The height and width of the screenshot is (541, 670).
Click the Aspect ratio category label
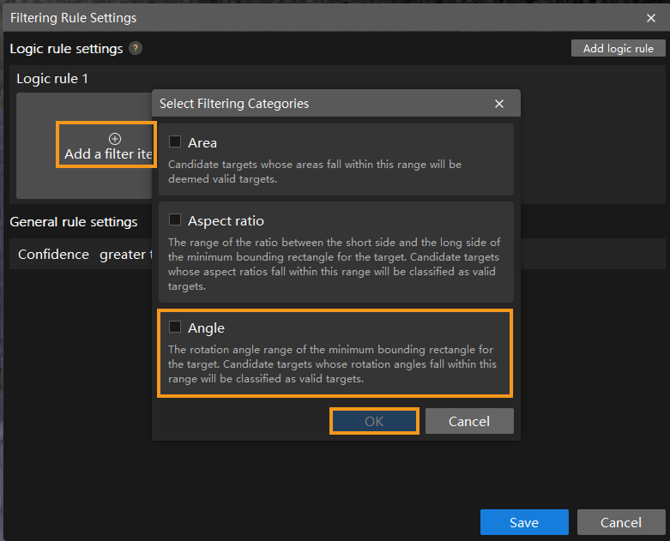[x=226, y=220]
